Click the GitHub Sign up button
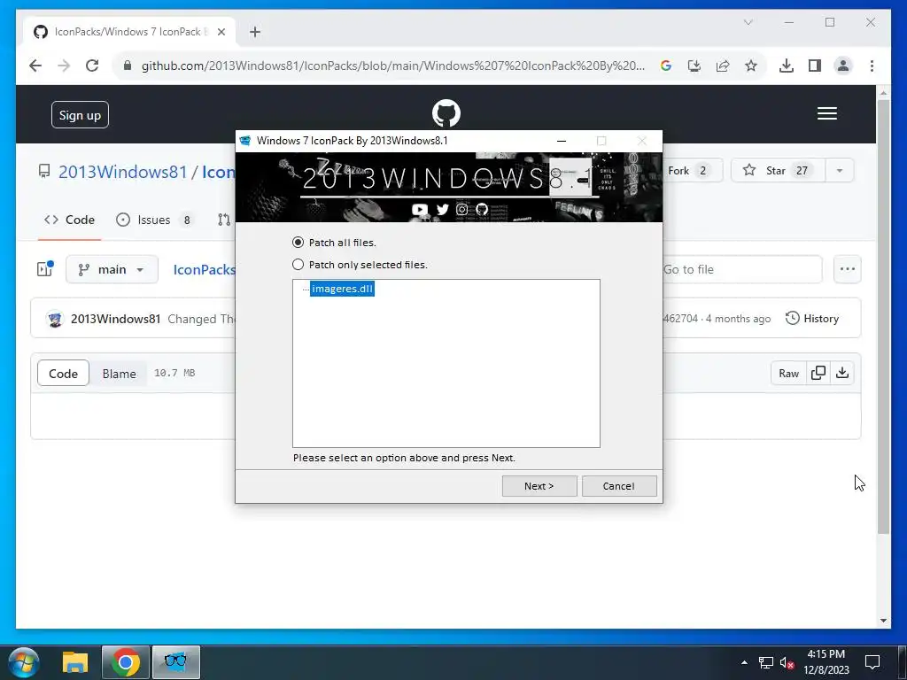907x680 pixels. (80, 115)
